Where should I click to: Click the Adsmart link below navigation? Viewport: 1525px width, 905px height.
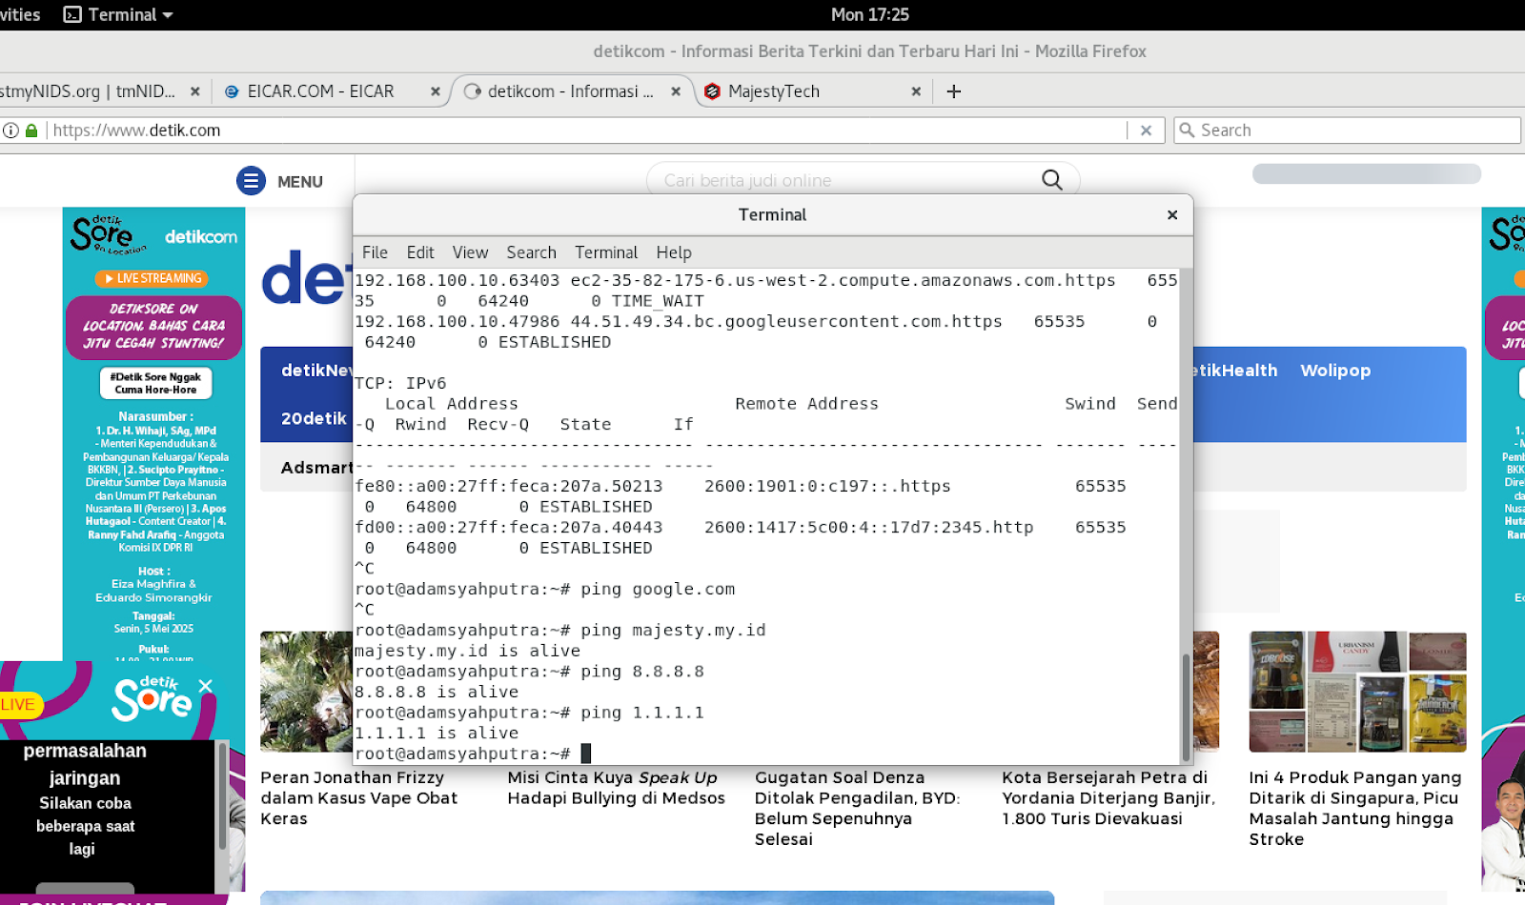pos(317,468)
